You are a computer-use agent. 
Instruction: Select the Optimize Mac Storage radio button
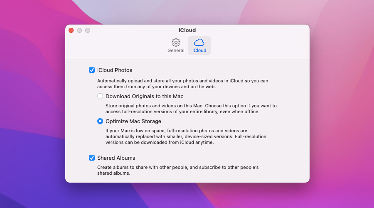point(100,121)
